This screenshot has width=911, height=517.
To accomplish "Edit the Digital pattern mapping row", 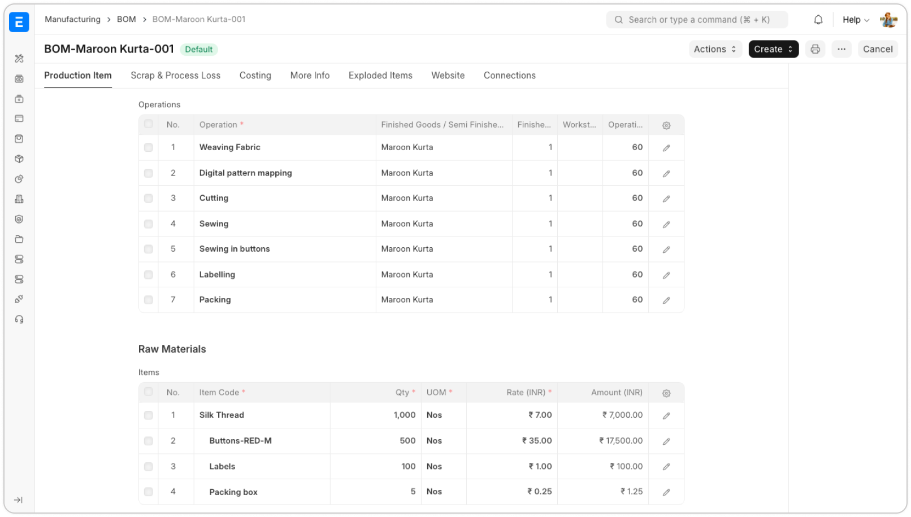I will coord(666,173).
